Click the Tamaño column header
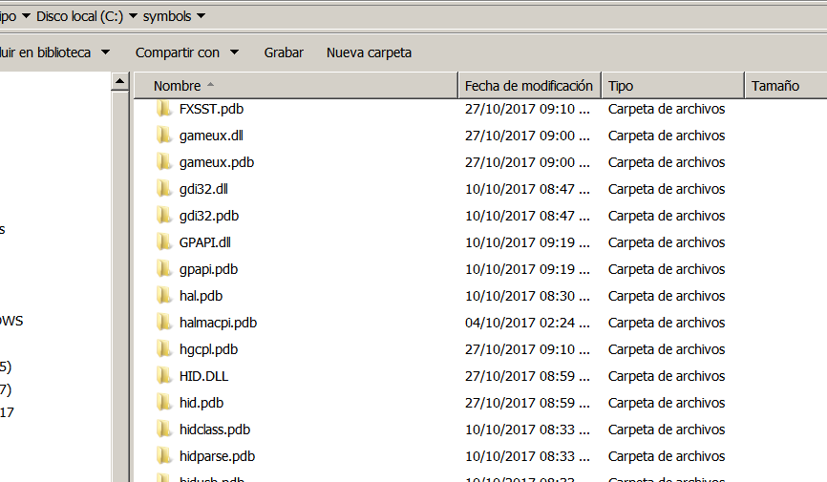This screenshot has width=827, height=482. pos(774,86)
